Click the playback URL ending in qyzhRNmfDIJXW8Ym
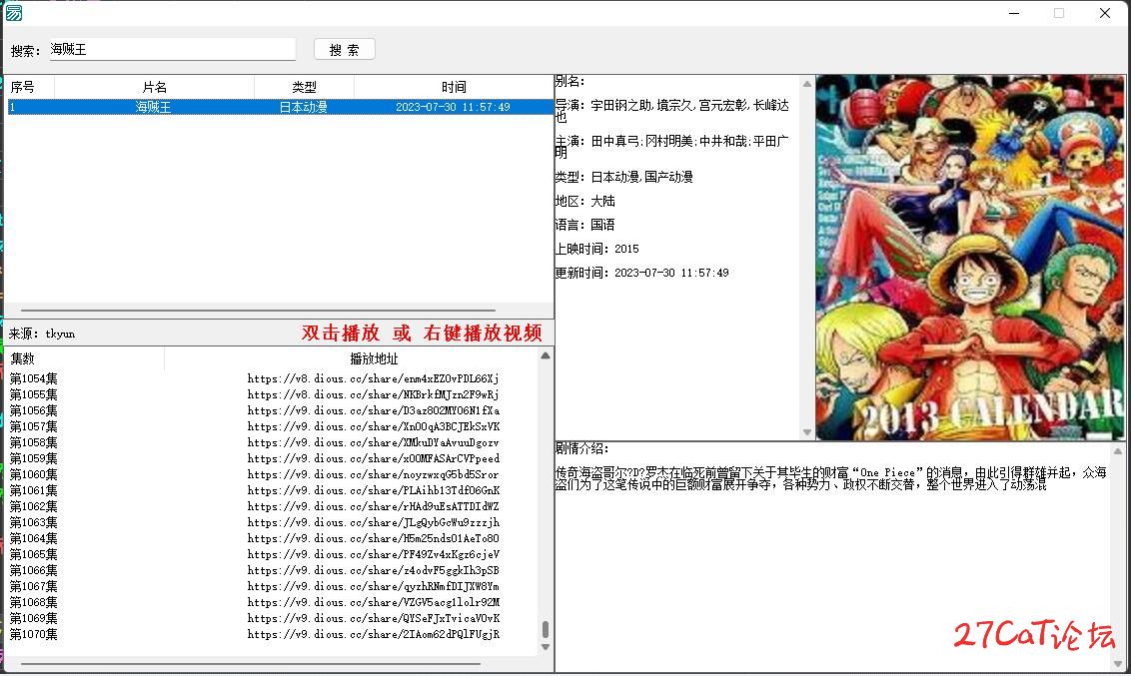The width and height of the screenshot is (1131, 676). 373,586
